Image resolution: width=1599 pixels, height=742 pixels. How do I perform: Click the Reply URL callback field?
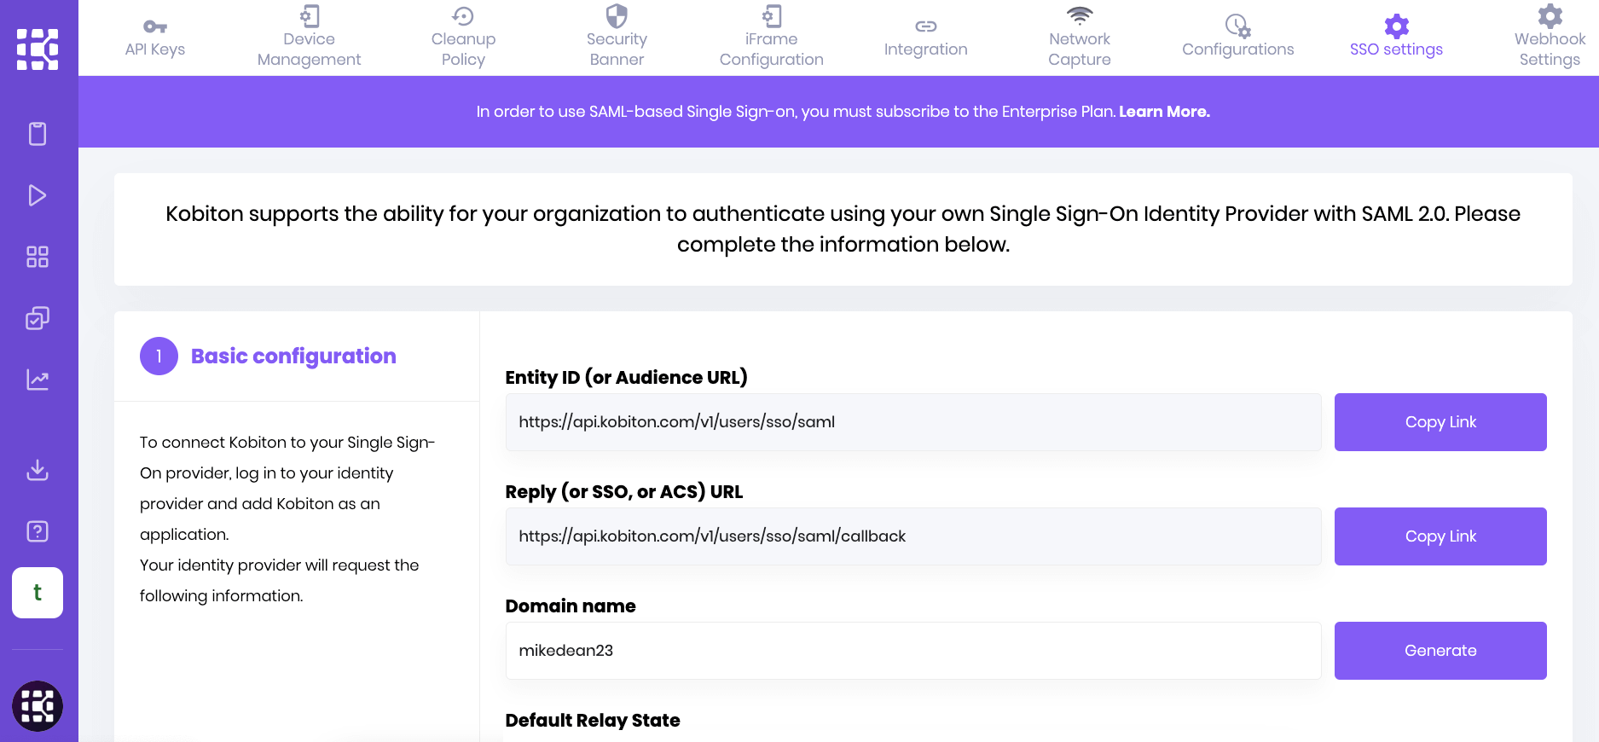tap(913, 536)
